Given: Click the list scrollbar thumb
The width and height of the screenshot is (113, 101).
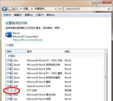Looking at the screenshot, I should (x=106, y=77).
